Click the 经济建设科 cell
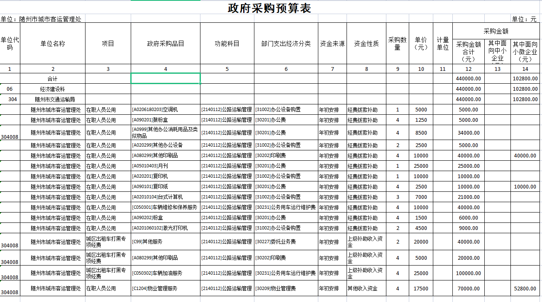This screenshot has height=302, width=542. (53, 89)
